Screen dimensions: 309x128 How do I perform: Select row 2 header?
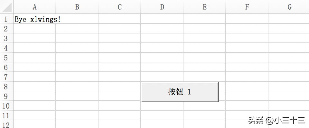tap(6, 29)
